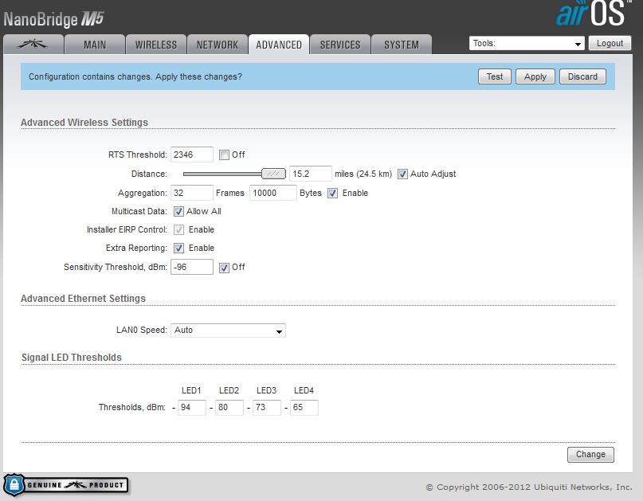Click the Signal LED Thresholds heading
Screen dimensions: 643x501
point(72,358)
